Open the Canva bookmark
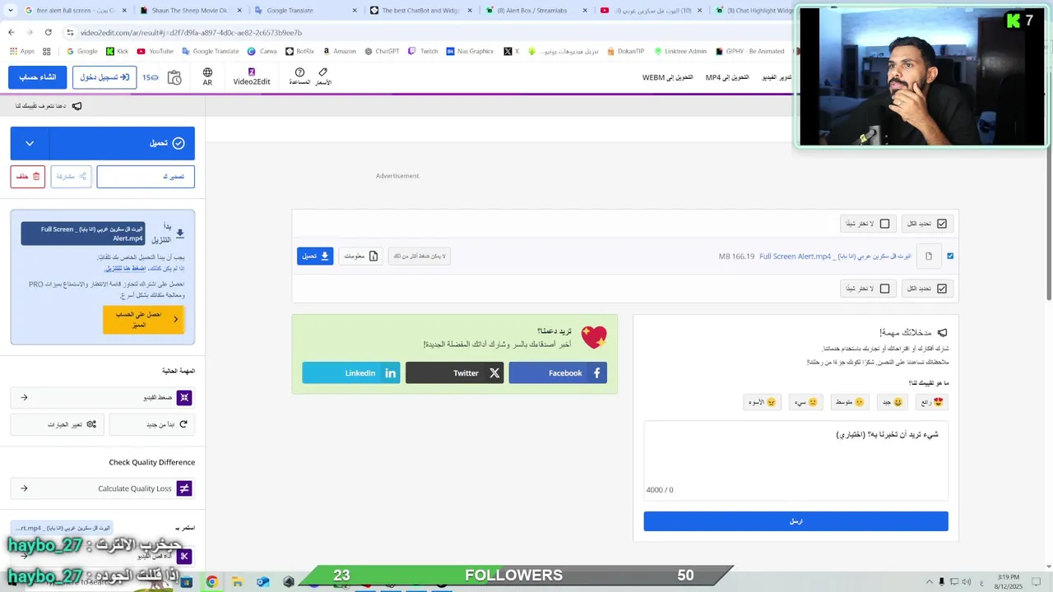 point(262,51)
